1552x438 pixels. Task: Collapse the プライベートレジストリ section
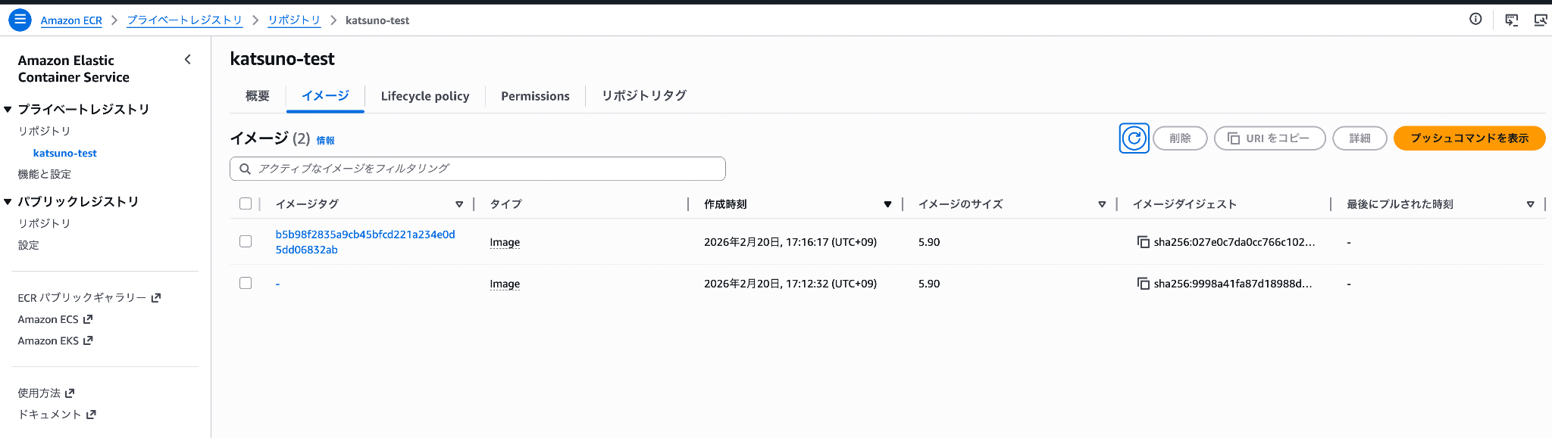point(8,110)
